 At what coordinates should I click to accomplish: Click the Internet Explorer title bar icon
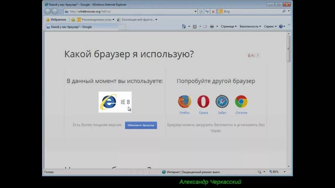[47, 4]
